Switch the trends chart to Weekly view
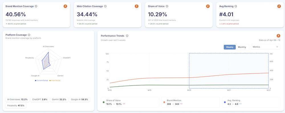 pos(230,47)
